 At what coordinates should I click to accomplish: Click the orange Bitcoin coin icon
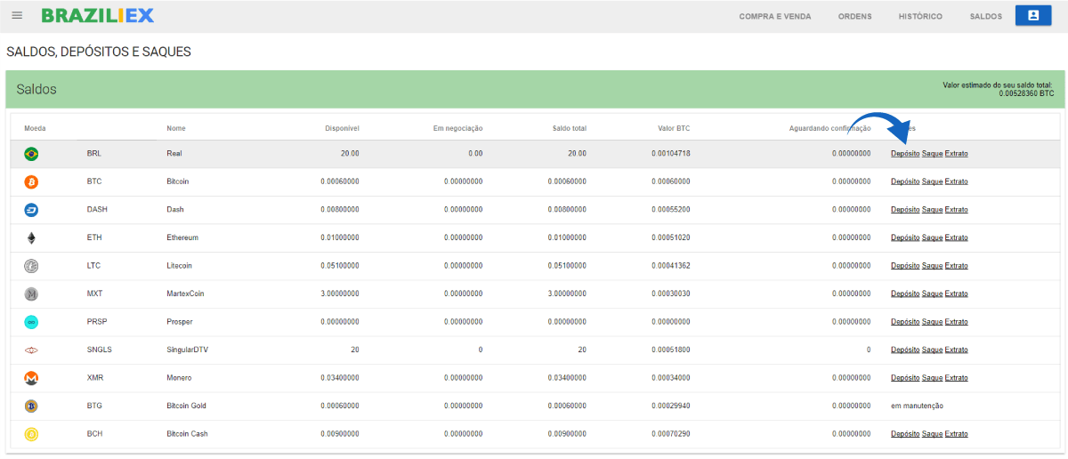[31, 181]
